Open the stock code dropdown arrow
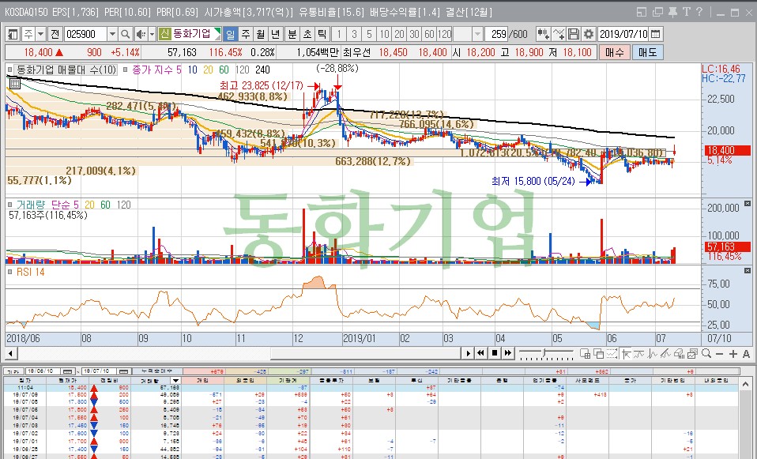This screenshot has width=757, height=459. (x=112, y=34)
